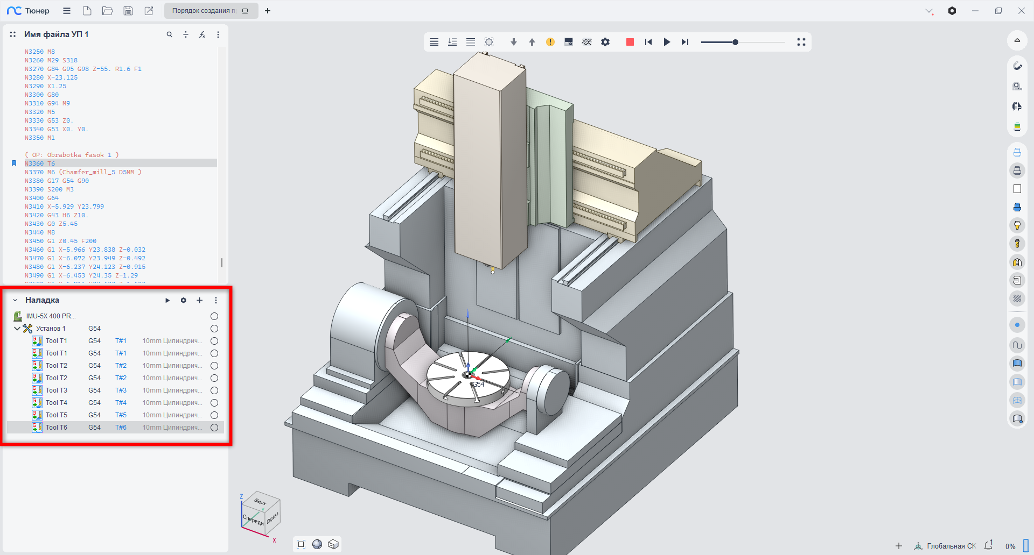This screenshot has height=555, width=1034.
Task: Collapse the Установ 1 tree node
Action: [x=17, y=329]
